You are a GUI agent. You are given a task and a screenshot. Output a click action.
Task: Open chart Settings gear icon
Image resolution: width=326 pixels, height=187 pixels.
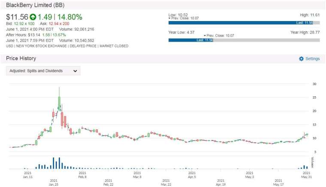[x=301, y=59]
